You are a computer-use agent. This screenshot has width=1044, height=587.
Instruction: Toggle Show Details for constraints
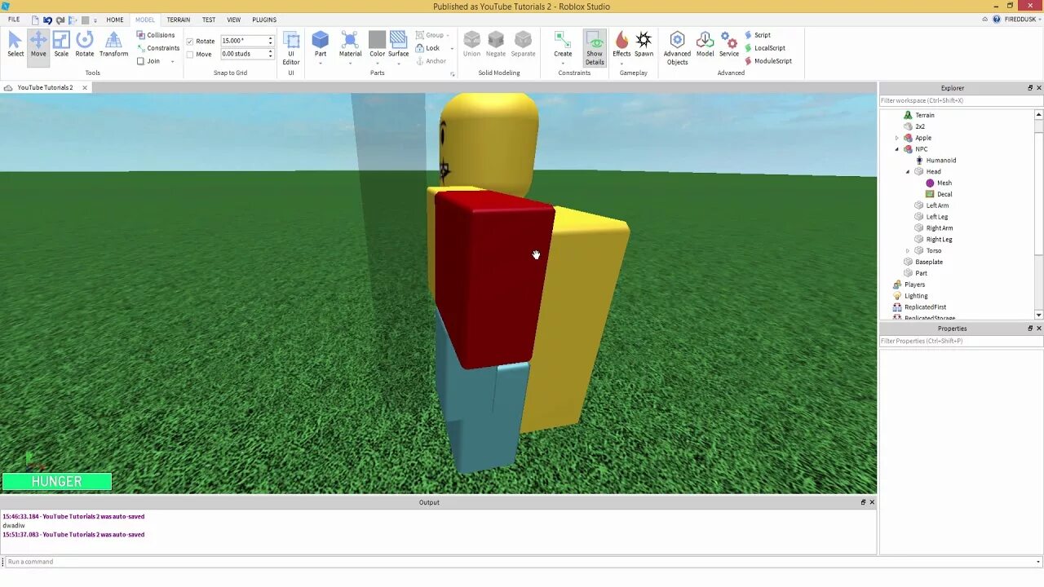595,48
